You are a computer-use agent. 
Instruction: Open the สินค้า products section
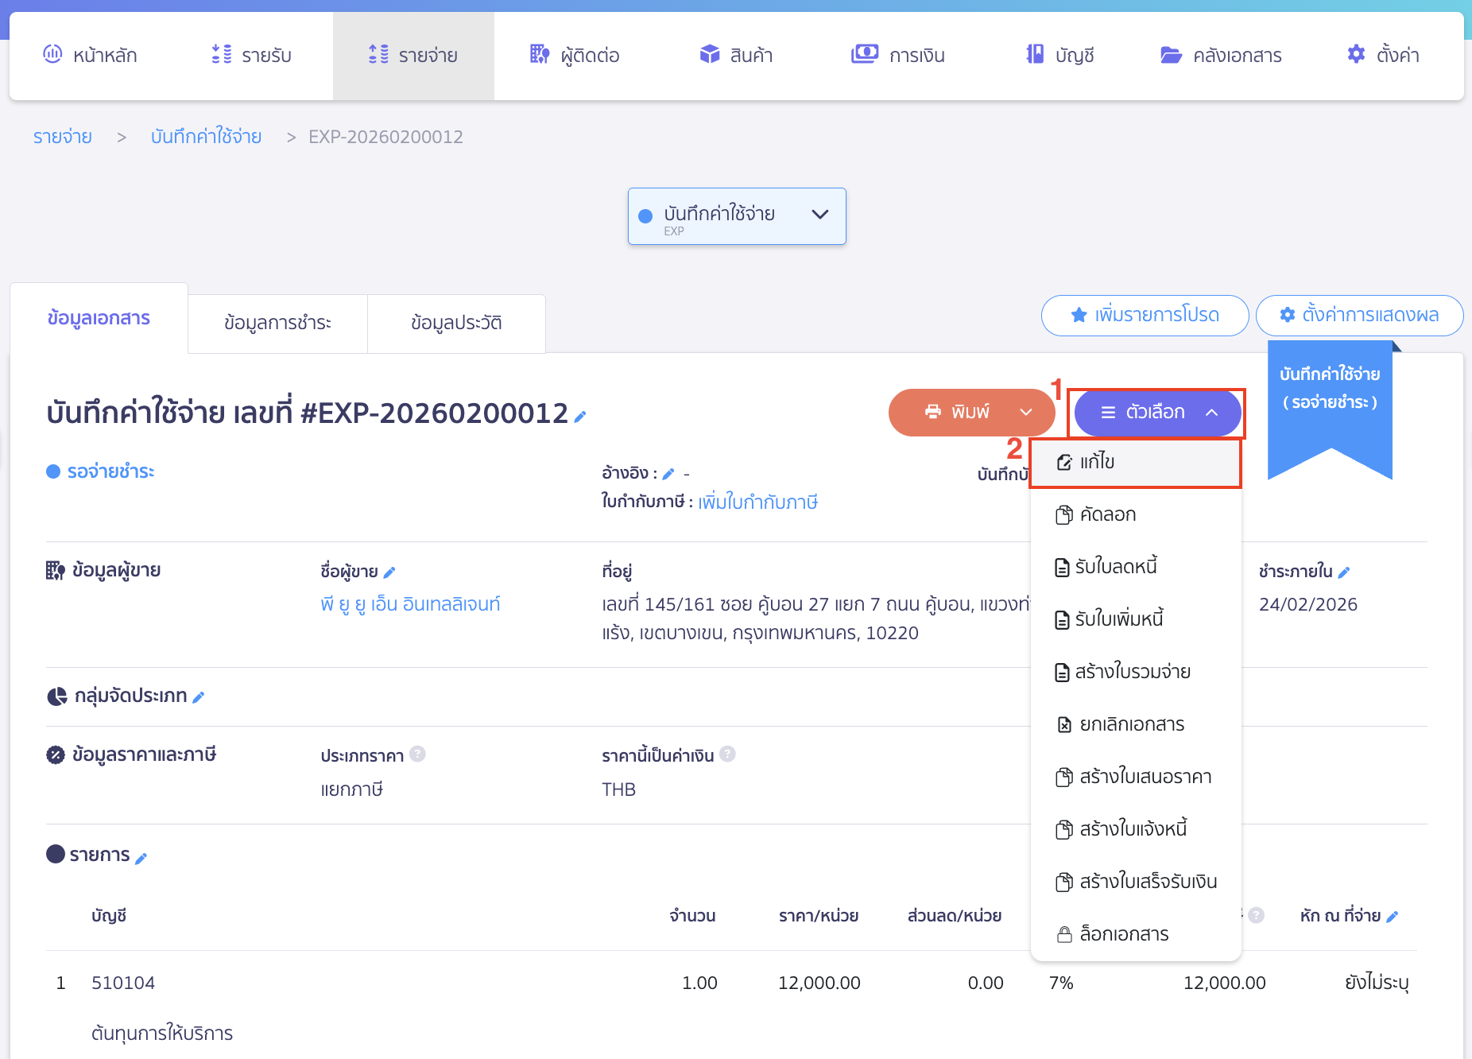tap(736, 55)
